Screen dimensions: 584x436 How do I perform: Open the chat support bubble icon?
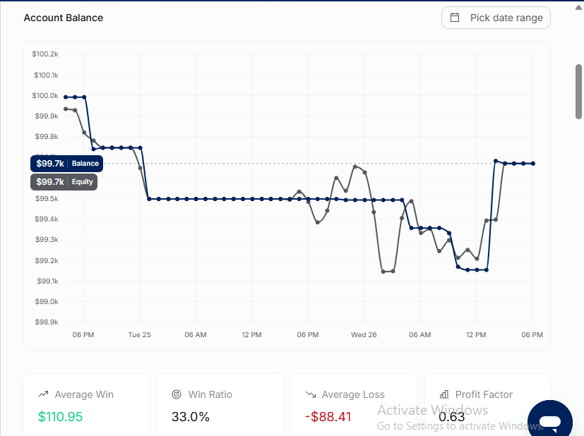point(550,420)
